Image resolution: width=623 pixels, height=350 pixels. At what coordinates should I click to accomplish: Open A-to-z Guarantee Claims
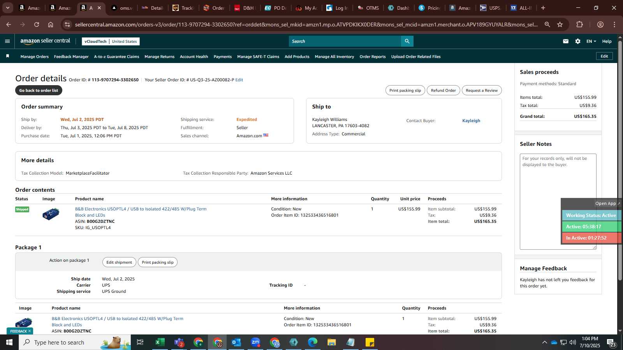click(x=116, y=57)
